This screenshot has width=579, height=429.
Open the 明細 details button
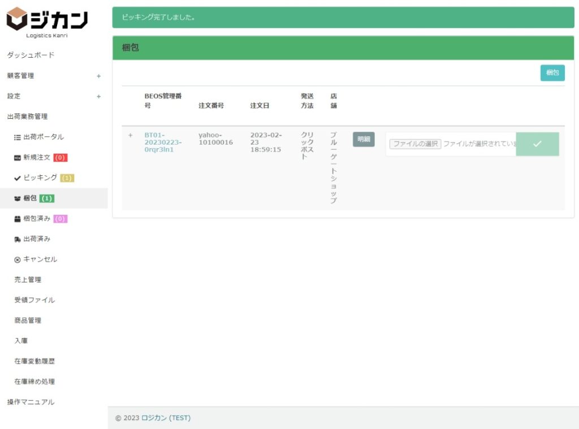364,139
